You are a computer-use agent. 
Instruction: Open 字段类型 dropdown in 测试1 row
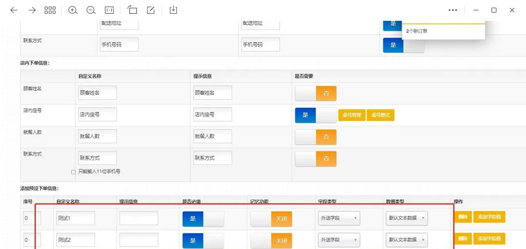[339, 218]
